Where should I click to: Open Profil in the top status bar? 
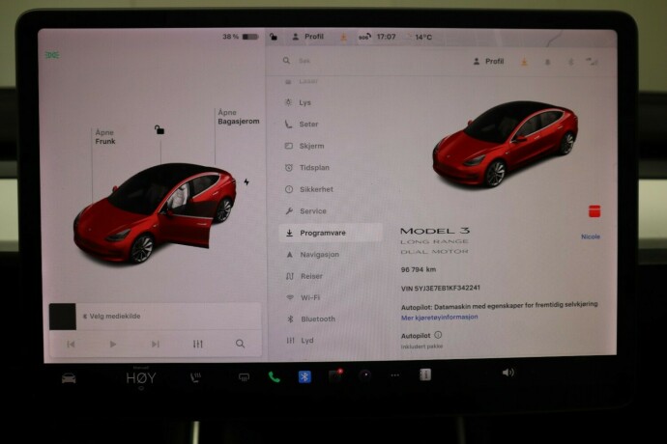(308, 37)
